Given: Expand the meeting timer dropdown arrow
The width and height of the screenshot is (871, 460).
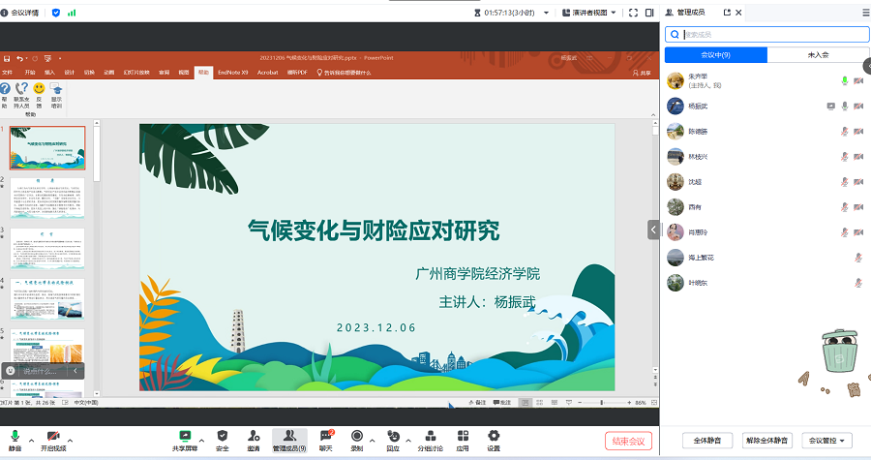Looking at the screenshot, I should 544,13.
